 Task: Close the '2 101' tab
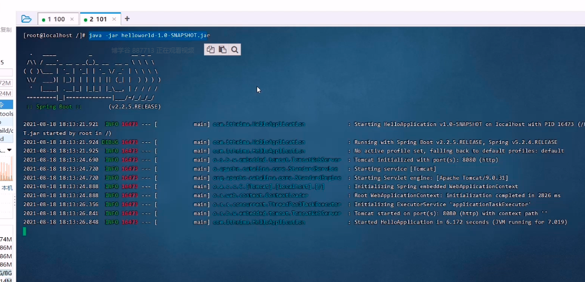tap(114, 19)
